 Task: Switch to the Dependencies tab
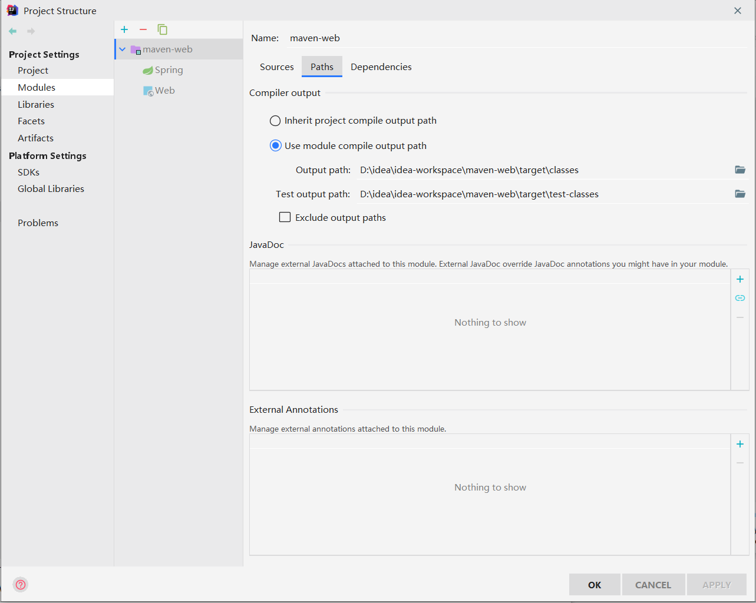(x=381, y=67)
